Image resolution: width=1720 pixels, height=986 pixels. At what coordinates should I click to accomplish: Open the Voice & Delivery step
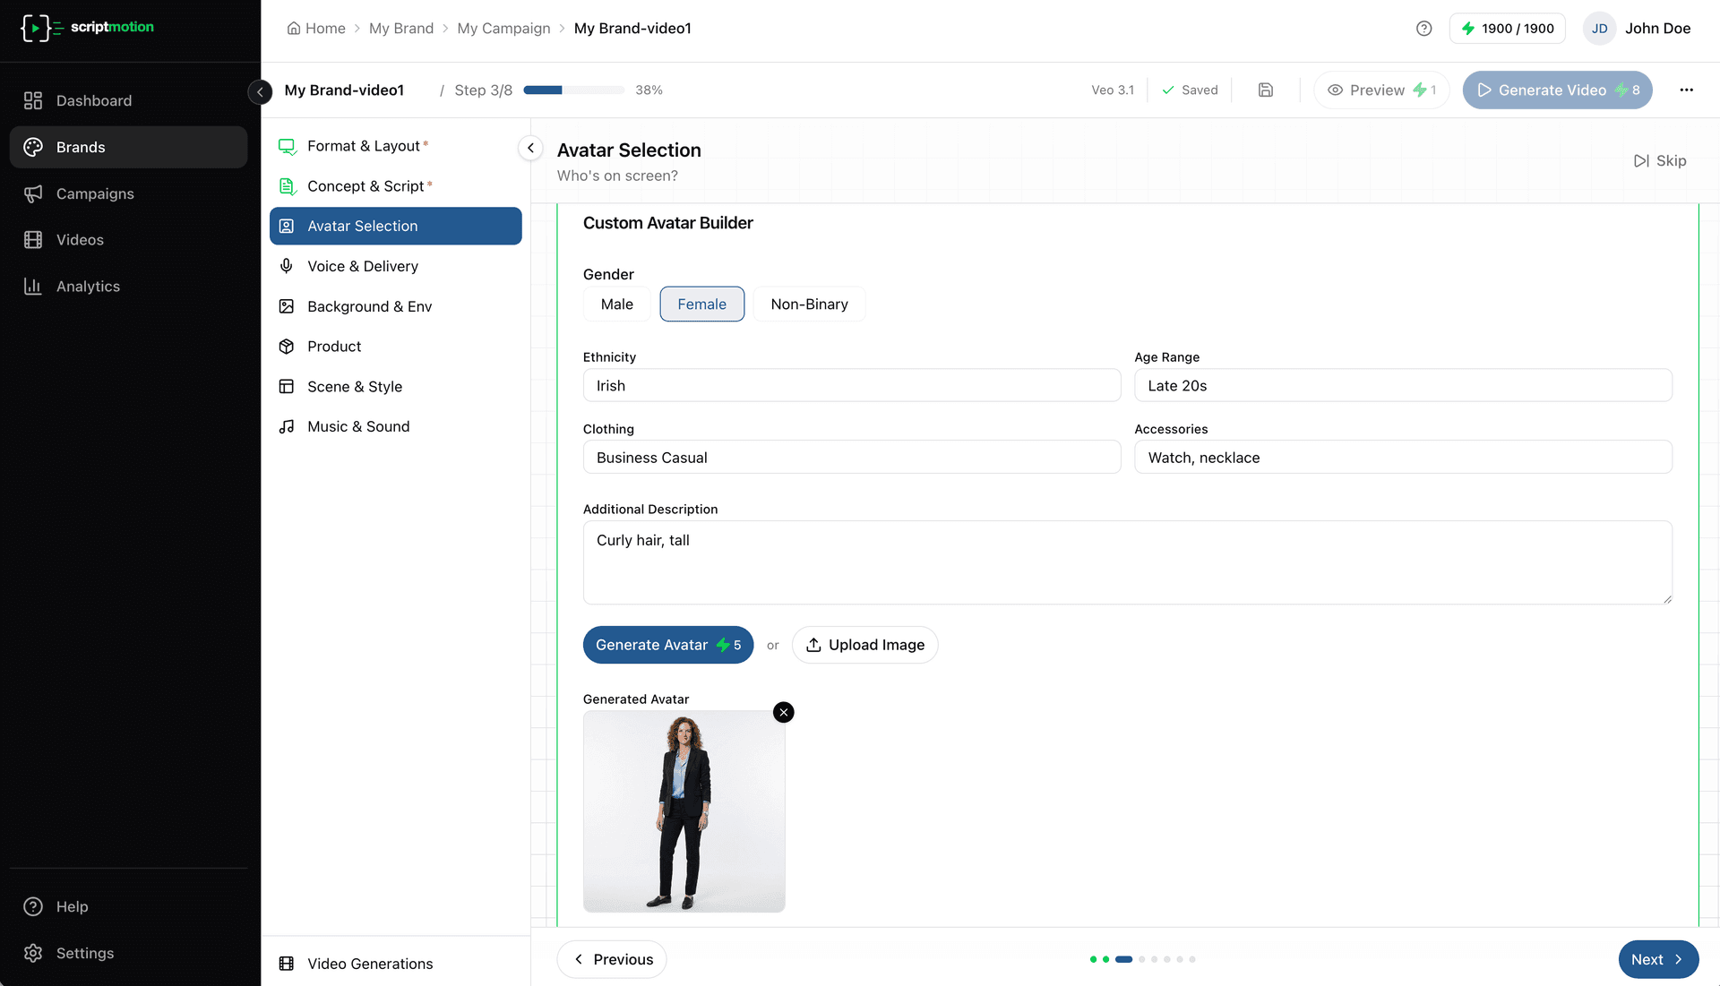click(x=362, y=266)
